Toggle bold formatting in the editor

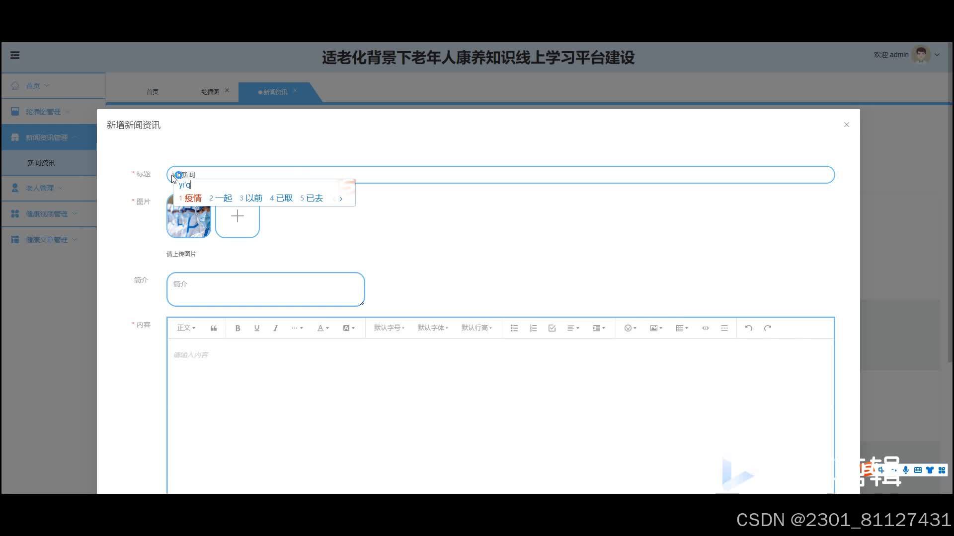(238, 328)
